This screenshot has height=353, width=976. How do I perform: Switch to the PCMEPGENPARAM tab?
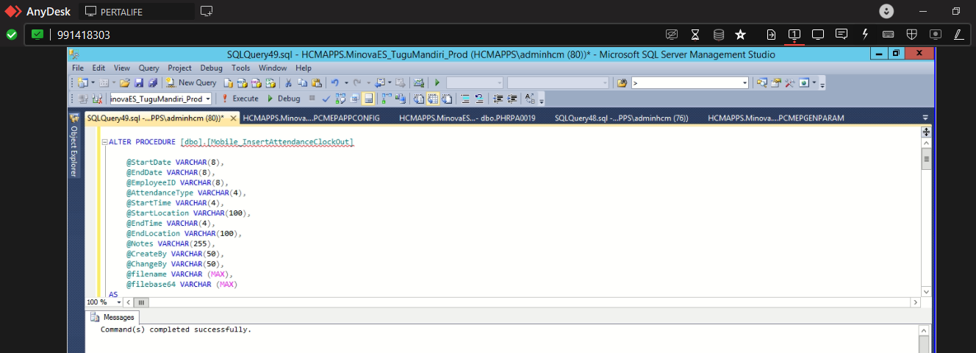point(775,118)
